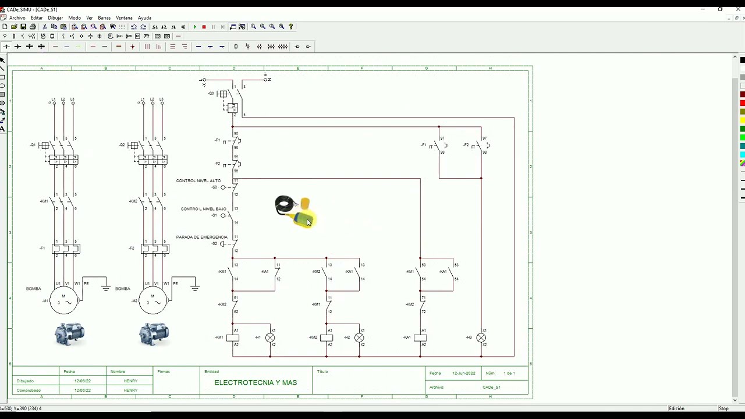745x419 pixels.
Task: Click the 'Edición' status bar entry
Action: [676, 409]
